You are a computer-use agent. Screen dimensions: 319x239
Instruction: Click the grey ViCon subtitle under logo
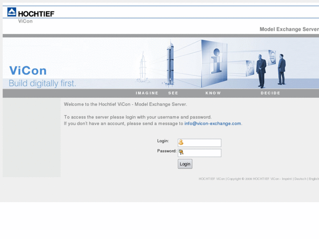(25, 21)
